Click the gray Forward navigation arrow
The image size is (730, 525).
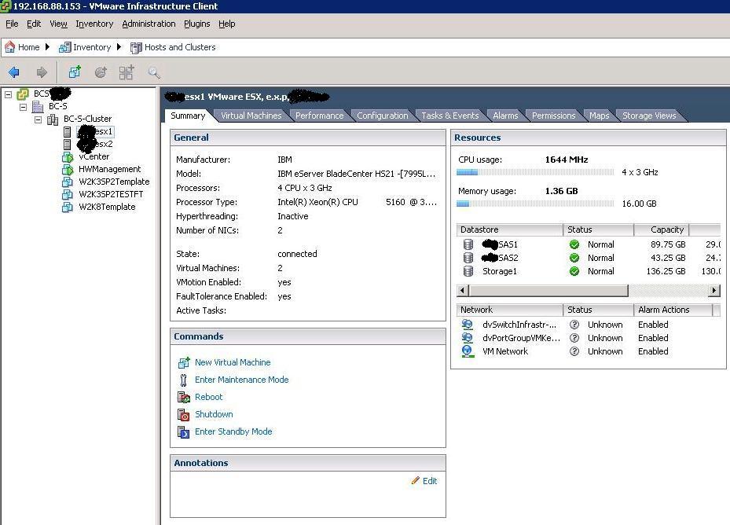click(42, 72)
